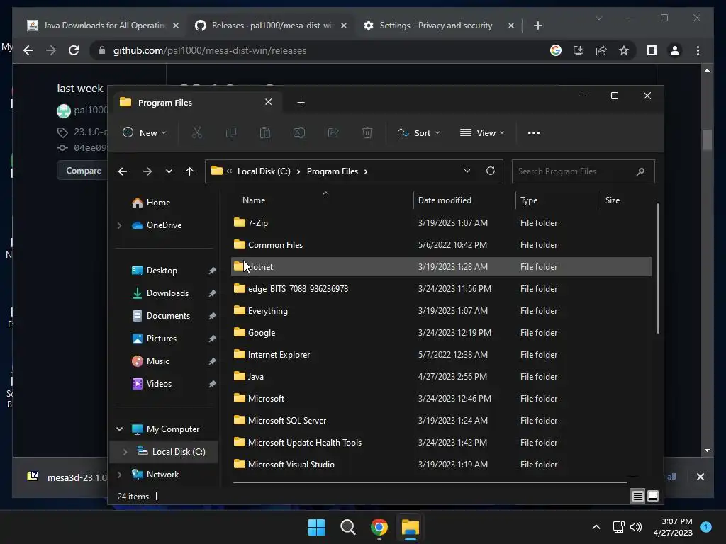Open the New dropdown in Explorer
726x544 pixels.
pos(144,132)
